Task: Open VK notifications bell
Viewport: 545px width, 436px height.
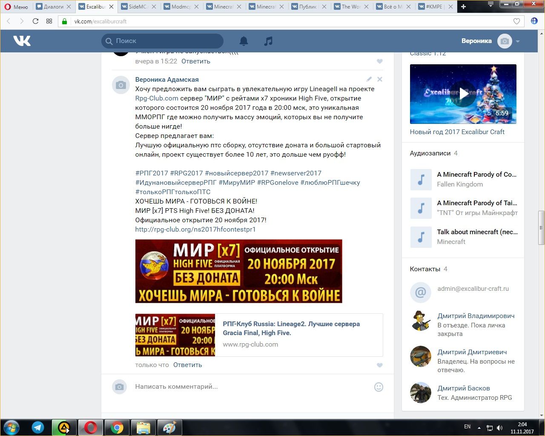Action: tap(244, 41)
